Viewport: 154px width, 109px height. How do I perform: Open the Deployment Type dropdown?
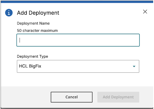click(78, 66)
